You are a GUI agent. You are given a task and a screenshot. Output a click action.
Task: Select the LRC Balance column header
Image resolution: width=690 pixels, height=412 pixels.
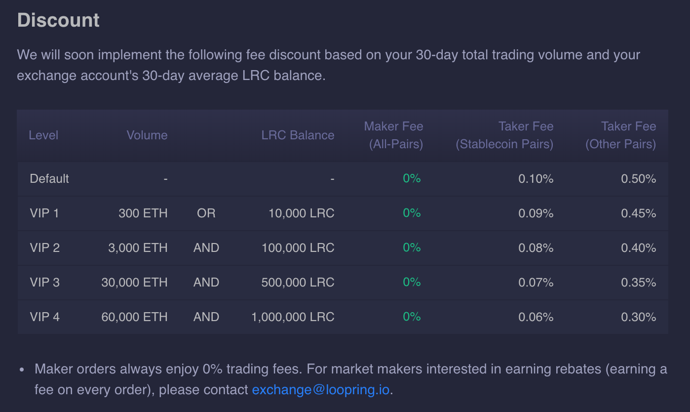(x=298, y=135)
